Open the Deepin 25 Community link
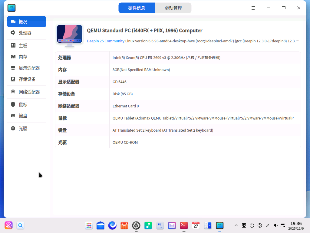This screenshot has width=310, height=233. click(x=106, y=41)
